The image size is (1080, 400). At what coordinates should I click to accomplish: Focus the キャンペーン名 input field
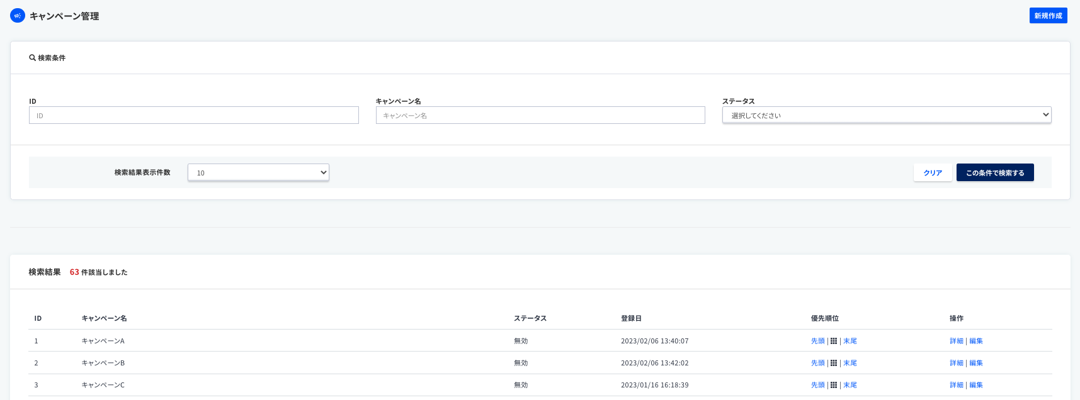click(540, 115)
